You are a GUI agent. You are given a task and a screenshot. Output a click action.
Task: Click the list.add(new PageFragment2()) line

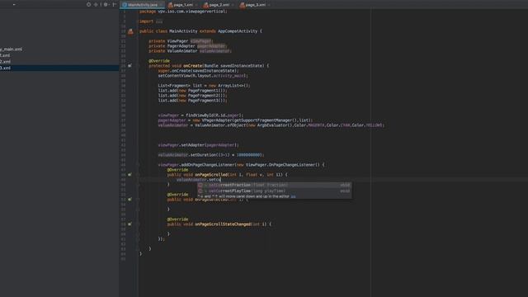point(192,96)
